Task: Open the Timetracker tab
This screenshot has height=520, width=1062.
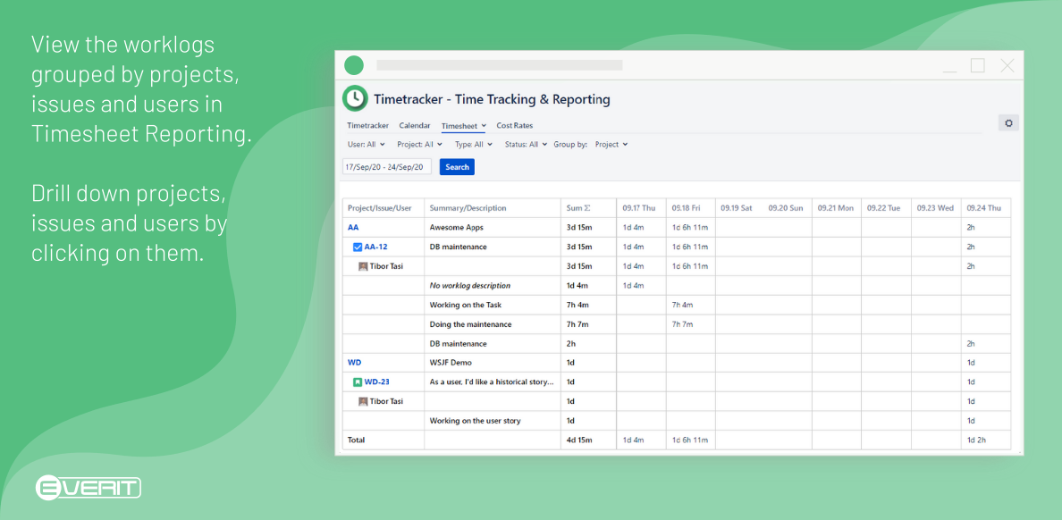Action: point(367,125)
